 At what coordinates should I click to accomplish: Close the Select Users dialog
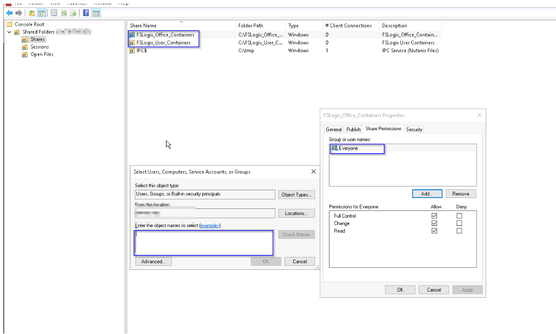(313, 172)
